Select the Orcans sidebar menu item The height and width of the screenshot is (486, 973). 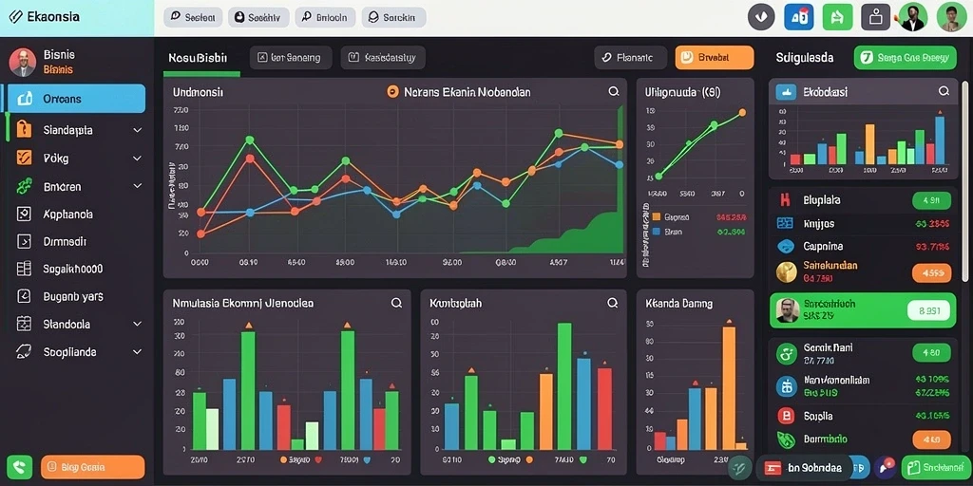[76, 99]
